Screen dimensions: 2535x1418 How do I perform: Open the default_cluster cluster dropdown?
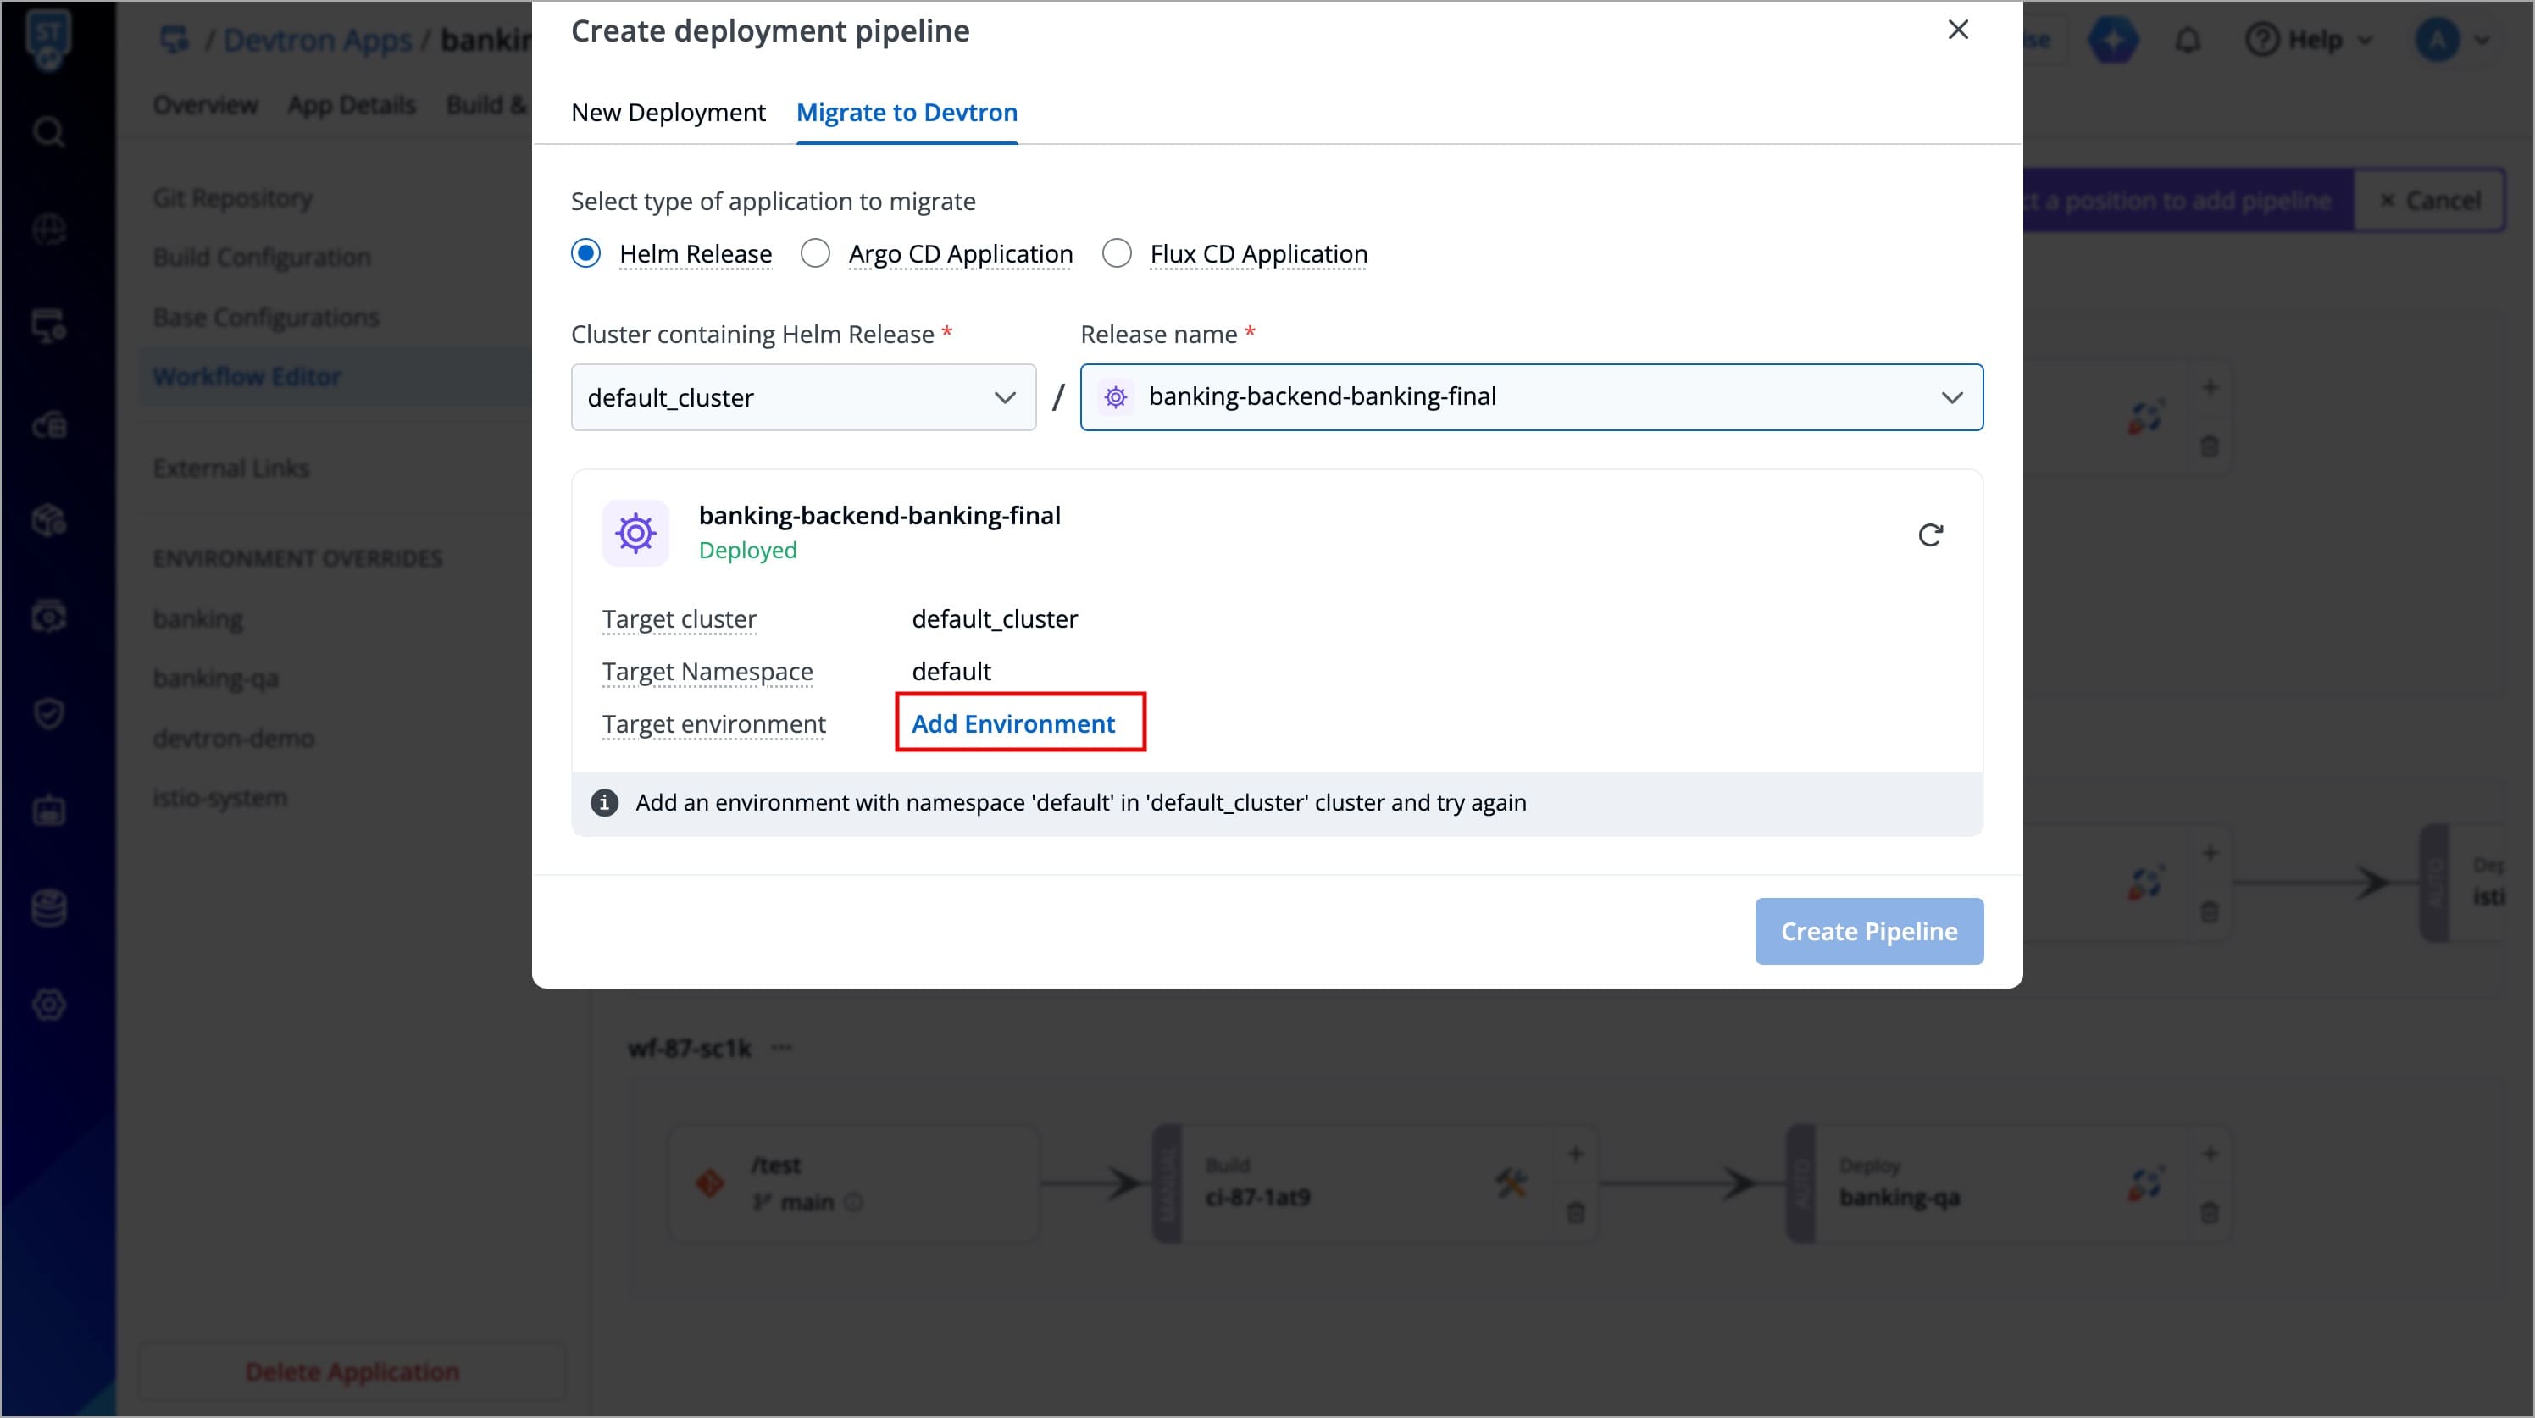click(803, 396)
